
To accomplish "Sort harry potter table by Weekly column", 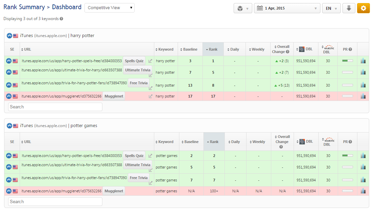I will tap(258, 49).
